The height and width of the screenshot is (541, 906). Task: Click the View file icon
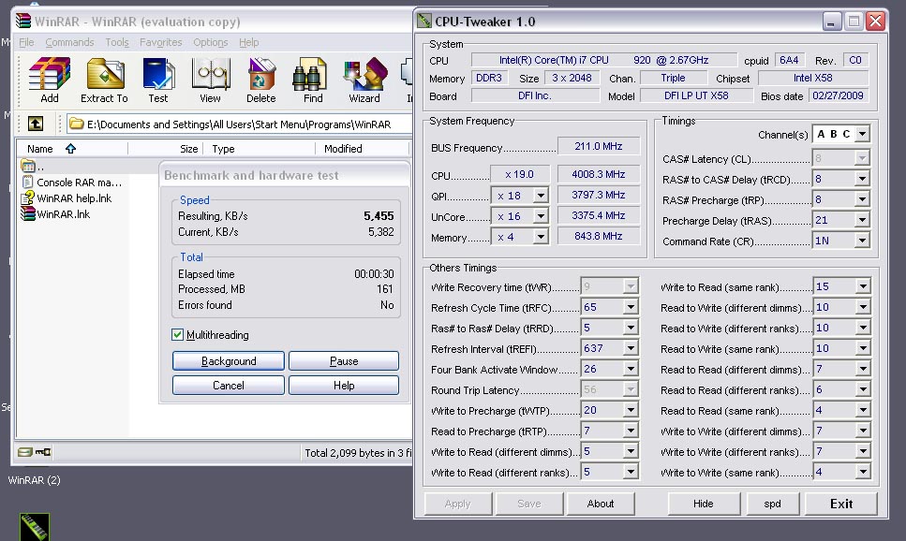210,80
